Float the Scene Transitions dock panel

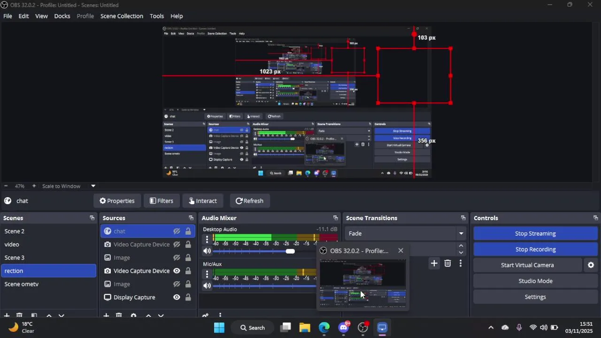point(463,218)
